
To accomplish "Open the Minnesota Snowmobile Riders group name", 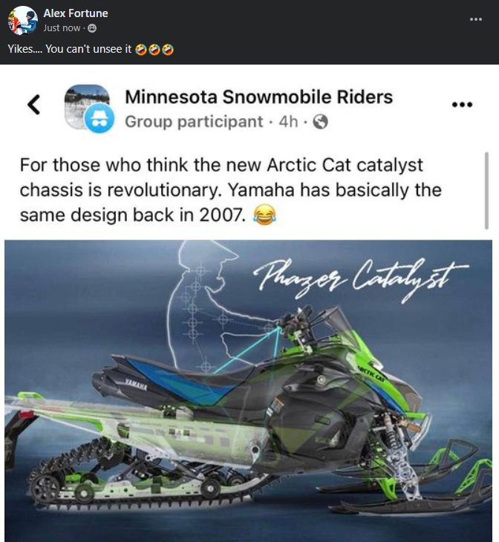I will pos(258,97).
